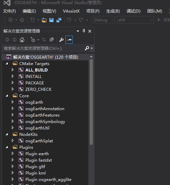Viewport: 170px width, 185px height.
Task: Open the 视图(V) menu
Action: [49, 11]
